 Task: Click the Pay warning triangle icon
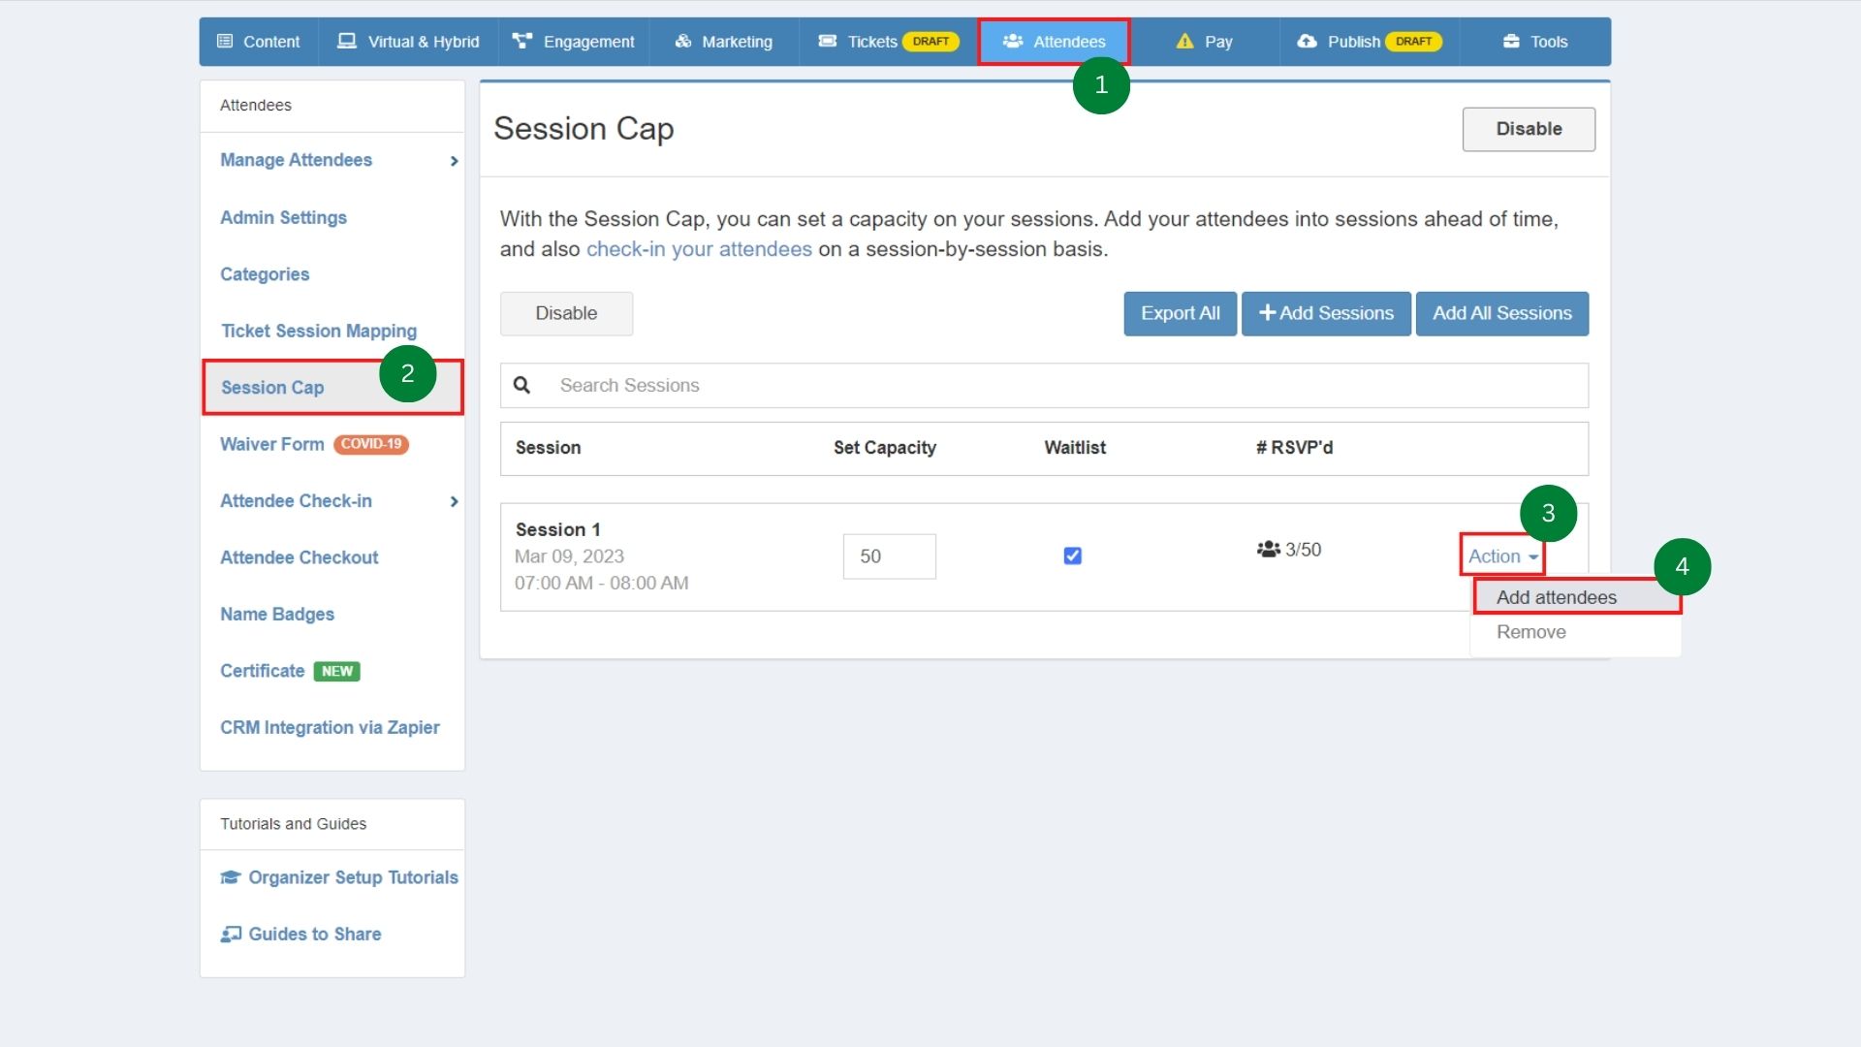coord(1184,41)
